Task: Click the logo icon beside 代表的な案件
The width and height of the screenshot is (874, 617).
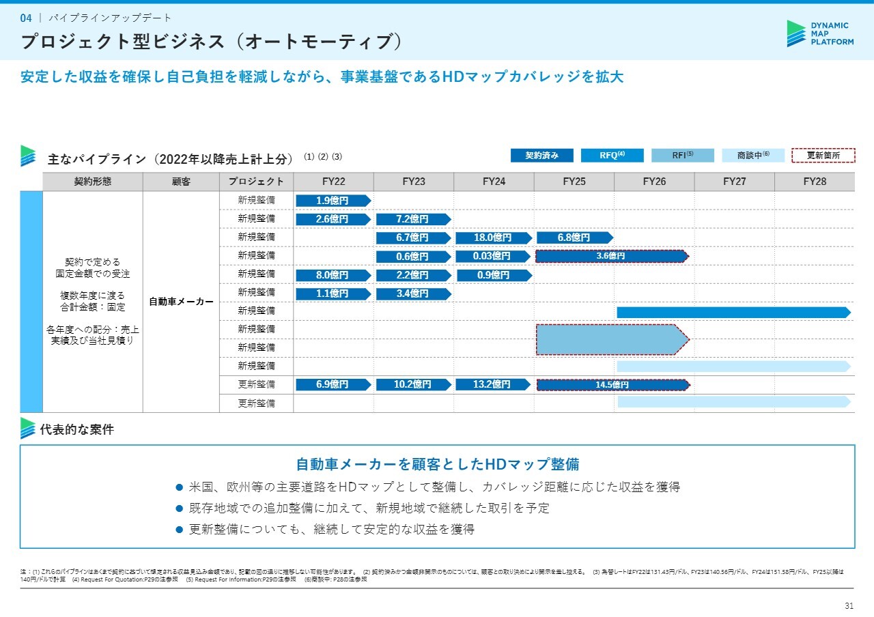Action: point(28,428)
